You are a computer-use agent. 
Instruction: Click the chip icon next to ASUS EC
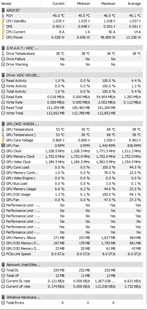click(x=3, y=10)
